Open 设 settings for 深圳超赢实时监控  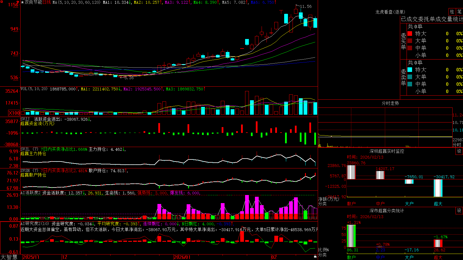pos(459,151)
